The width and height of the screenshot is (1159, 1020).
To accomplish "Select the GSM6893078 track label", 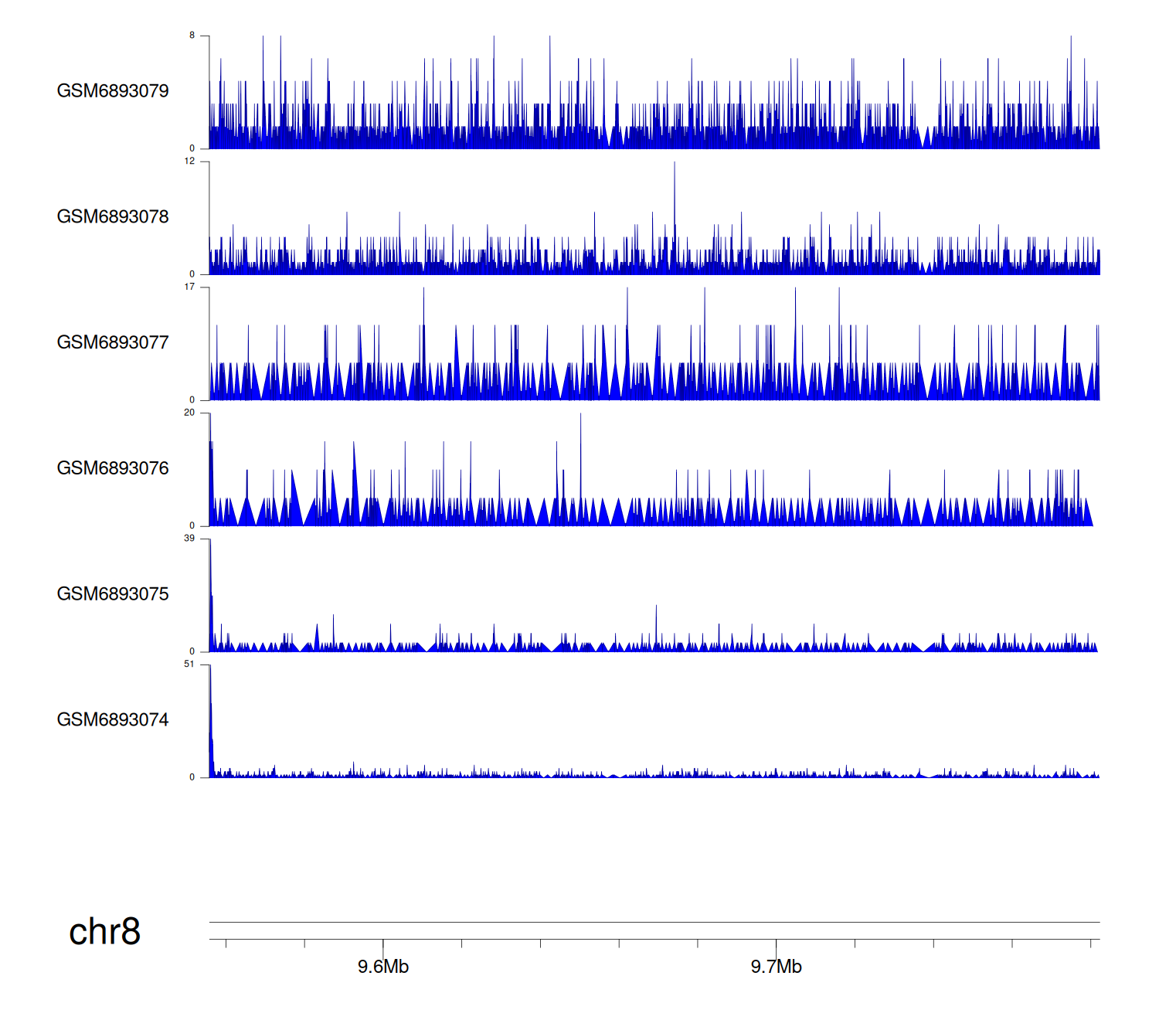I will [113, 217].
